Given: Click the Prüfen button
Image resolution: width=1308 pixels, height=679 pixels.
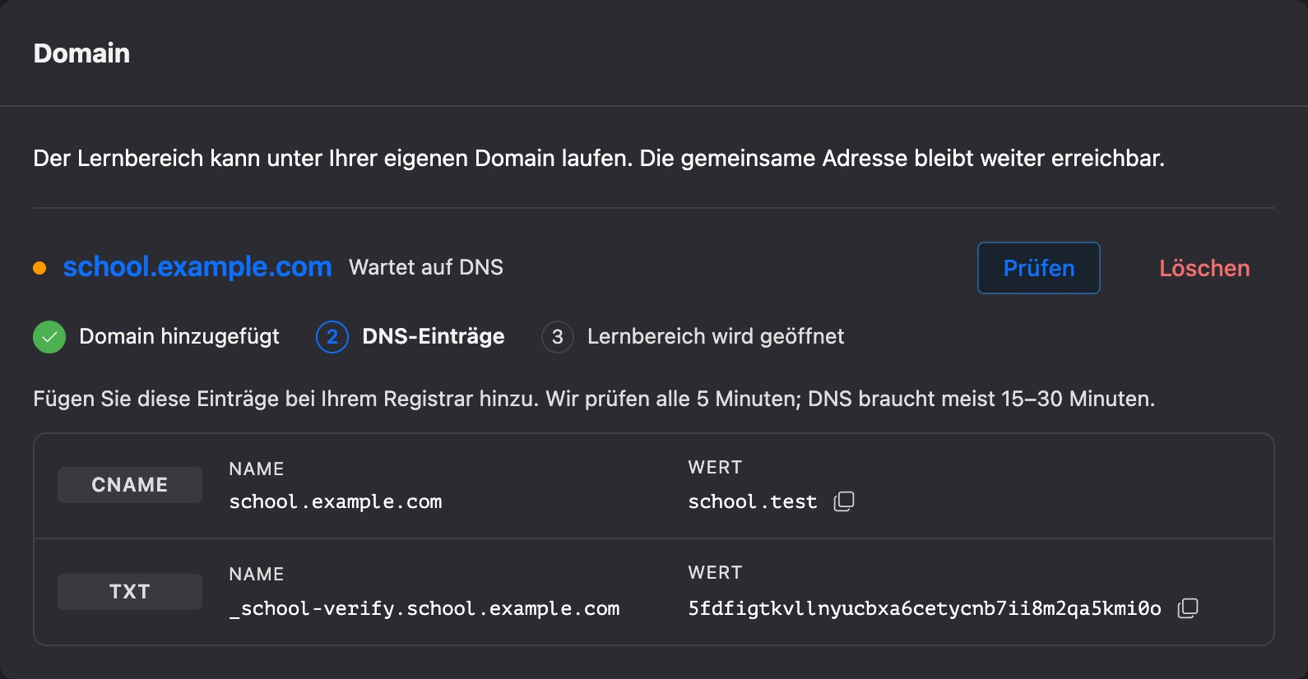Looking at the screenshot, I should [1038, 268].
